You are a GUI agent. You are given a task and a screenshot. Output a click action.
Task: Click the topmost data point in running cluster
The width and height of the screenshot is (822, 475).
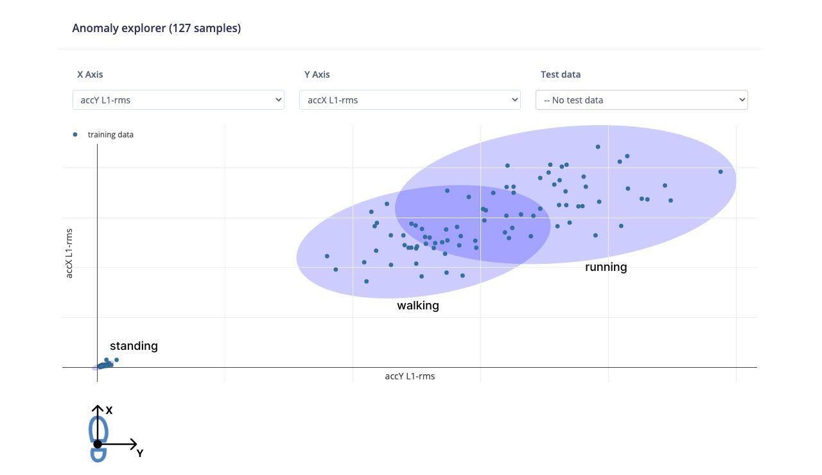pos(598,146)
